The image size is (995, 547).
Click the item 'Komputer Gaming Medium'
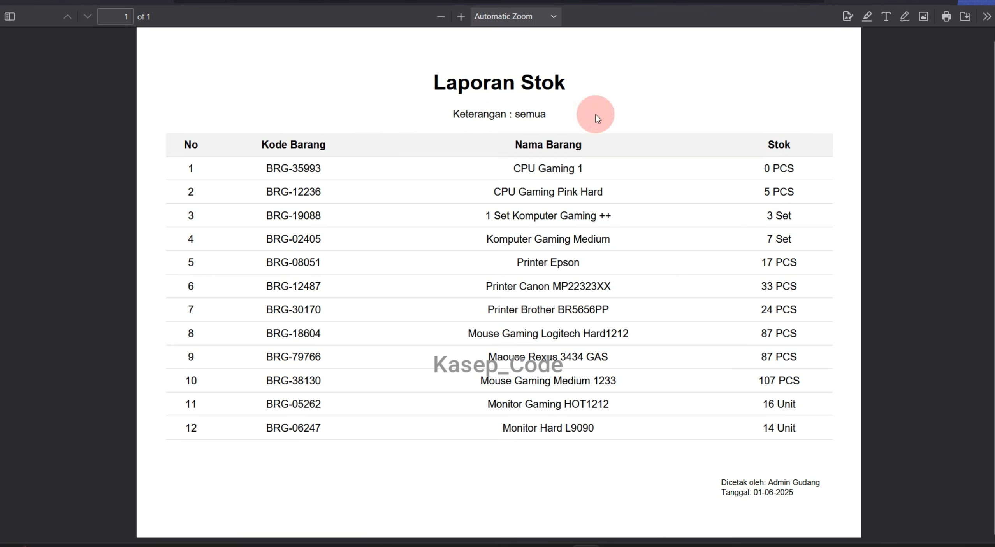click(x=548, y=239)
